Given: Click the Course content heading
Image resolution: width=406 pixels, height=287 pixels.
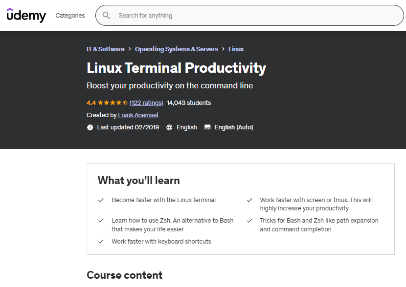Looking at the screenshot, I should coord(124,275).
